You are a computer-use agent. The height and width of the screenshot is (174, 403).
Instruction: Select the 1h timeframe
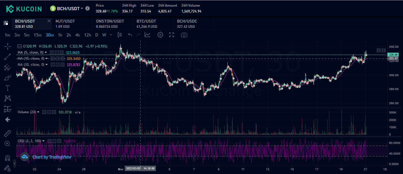(x=60, y=35)
